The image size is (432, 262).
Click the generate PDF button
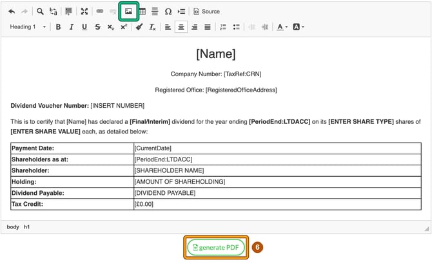click(x=216, y=247)
